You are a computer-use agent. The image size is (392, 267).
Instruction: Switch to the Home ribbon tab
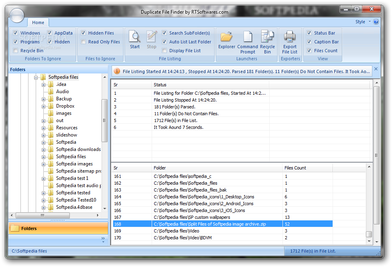pyautogui.click(x=38, y=22)
